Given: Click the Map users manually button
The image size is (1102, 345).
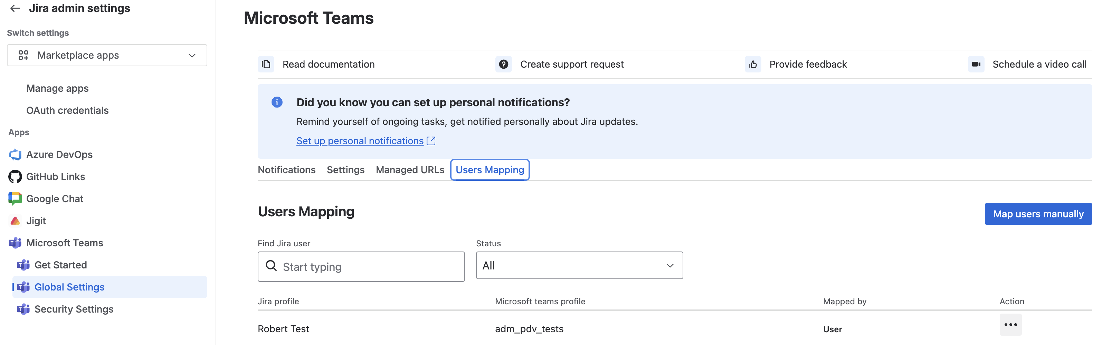Looking at the screenshot, I should pos(1038,214).
